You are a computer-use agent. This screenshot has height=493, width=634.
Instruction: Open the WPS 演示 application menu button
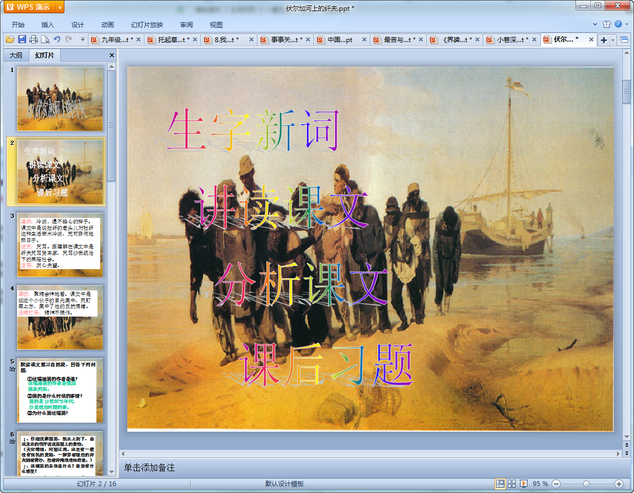29,7
